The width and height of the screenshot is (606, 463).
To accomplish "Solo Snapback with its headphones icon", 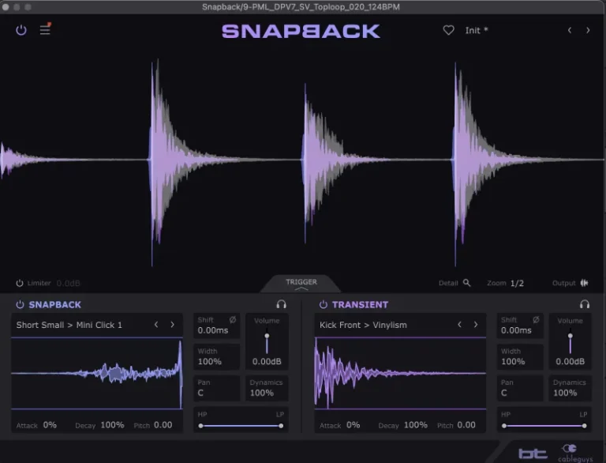I will [x=282, y=304].
